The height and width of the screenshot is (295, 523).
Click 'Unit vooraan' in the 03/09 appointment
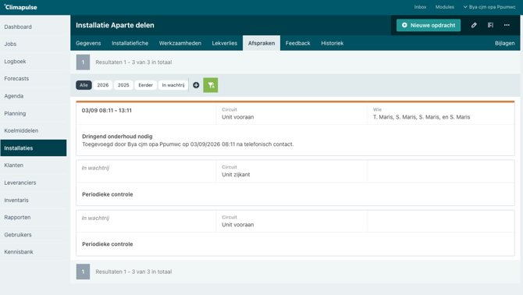tap(238, 117)
